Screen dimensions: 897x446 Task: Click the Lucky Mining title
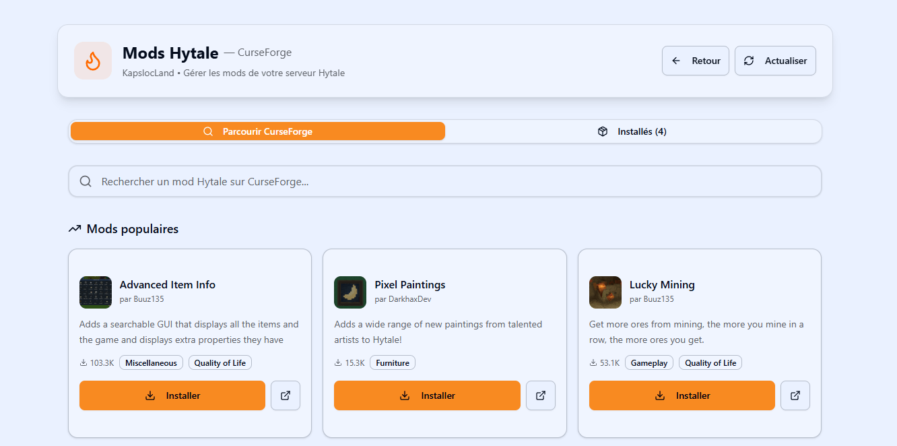662,285
